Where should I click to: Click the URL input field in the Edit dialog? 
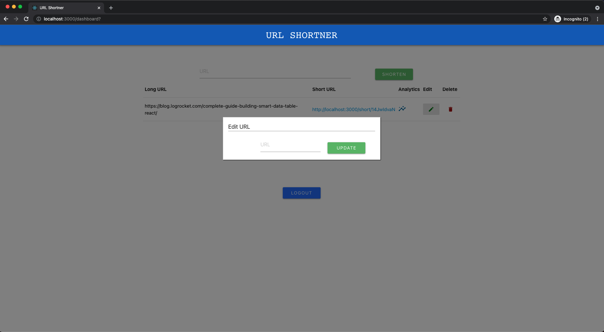[x=290, y=145]
